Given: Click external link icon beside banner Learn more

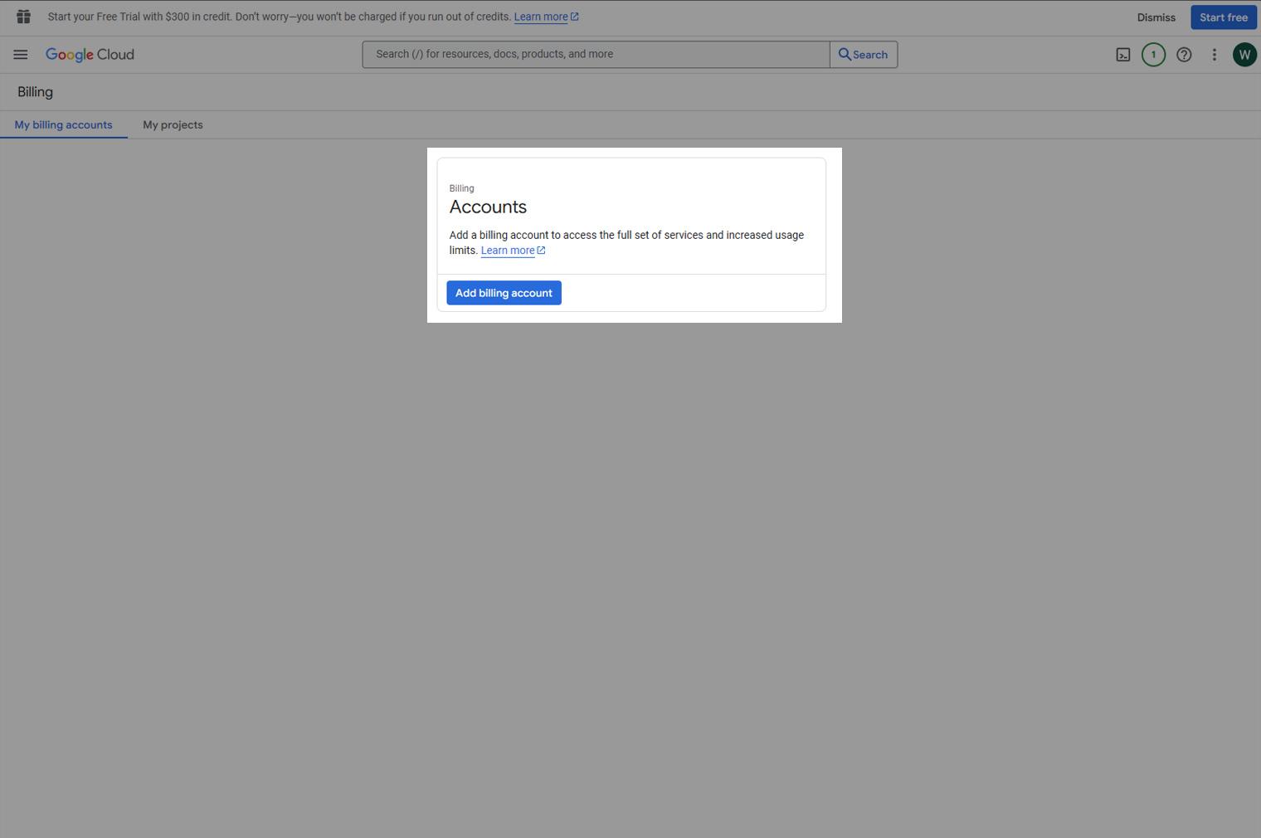Looking at the screenshot, I should point(574,17).
